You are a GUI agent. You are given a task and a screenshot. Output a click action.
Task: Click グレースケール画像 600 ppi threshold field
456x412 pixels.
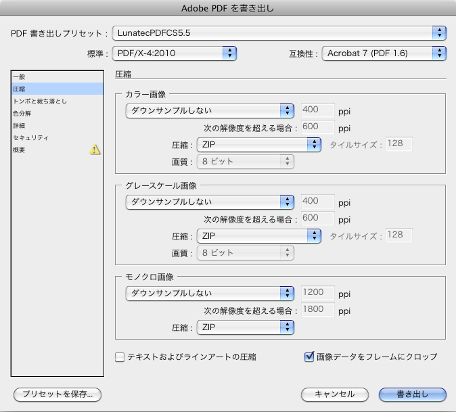(x=317, y=218)
